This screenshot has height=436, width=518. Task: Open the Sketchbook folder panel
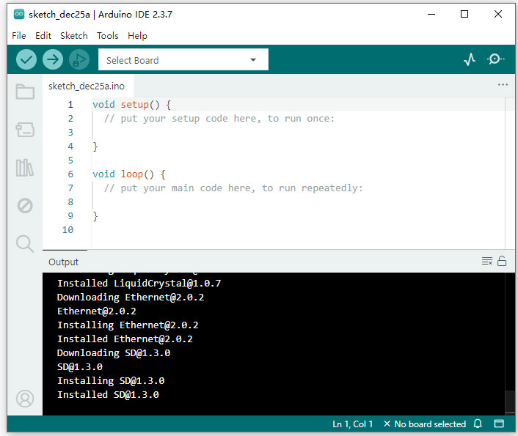tap(25, 92)
